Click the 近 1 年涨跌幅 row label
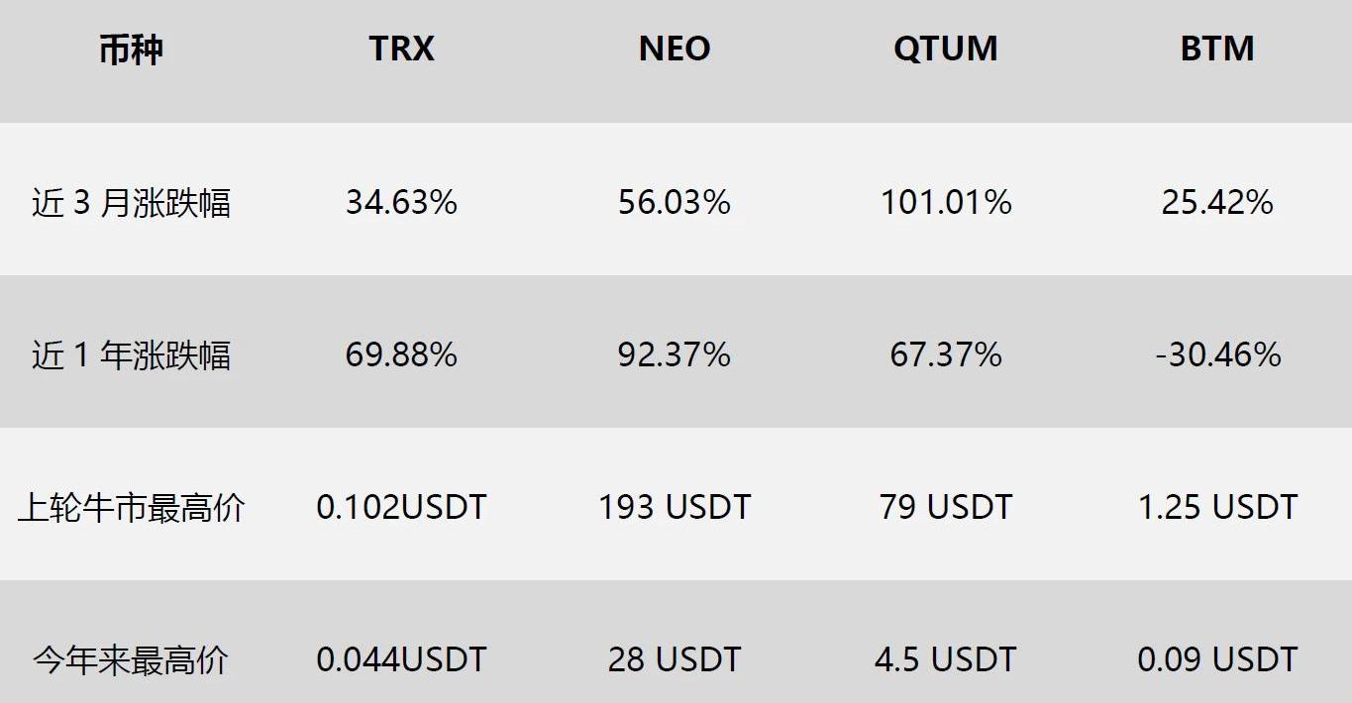Viewport: 1352px width, 703px height. point(131,354)
